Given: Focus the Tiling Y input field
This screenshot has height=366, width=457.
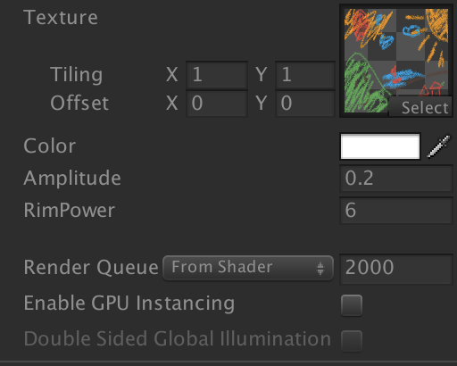Looking at the screenshot, I should pyautogui.click(x=305, y=75).
